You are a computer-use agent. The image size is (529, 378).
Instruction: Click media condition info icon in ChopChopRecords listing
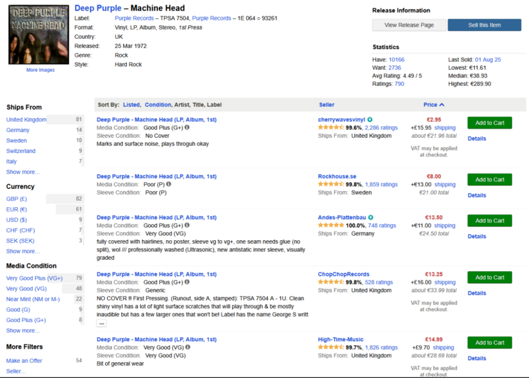pyautogui.click(x=187, y=282)
